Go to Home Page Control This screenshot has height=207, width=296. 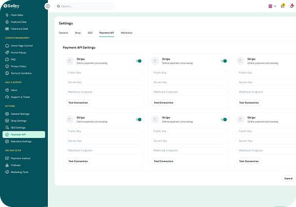[x=19, y=46]
